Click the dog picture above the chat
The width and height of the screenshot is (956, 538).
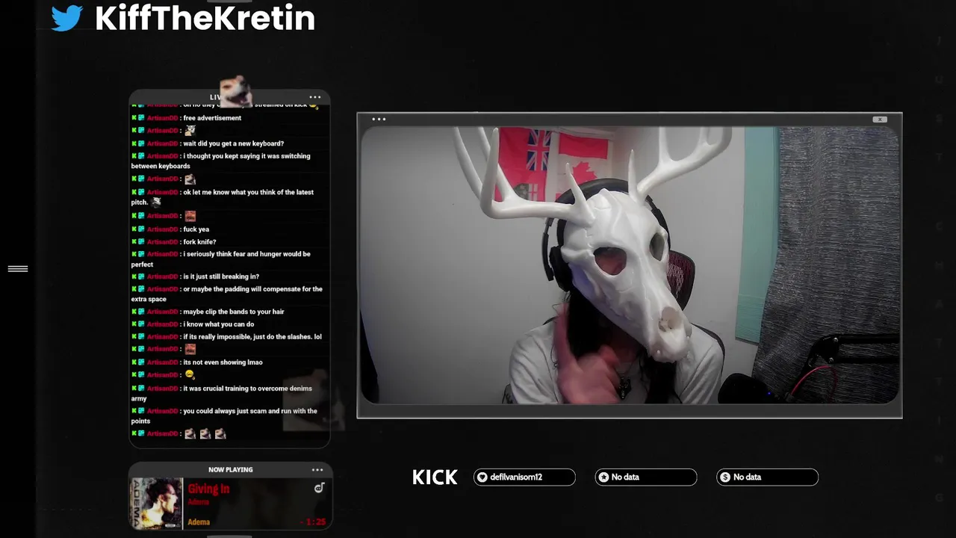(x=236, y=91)
